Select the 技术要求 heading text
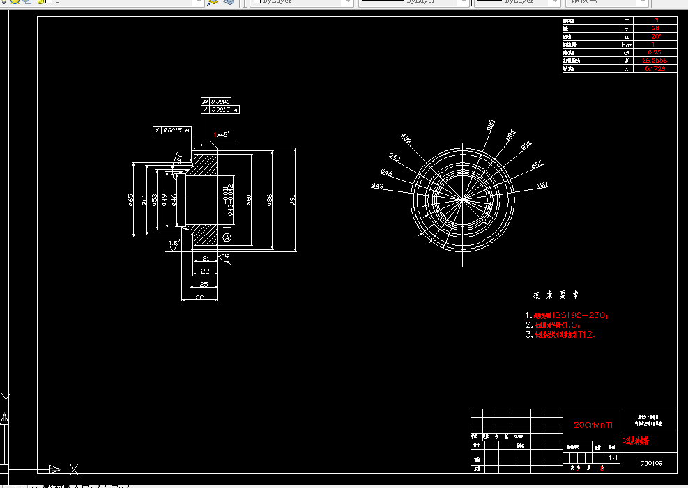This screenshot has width=688, height=488. pos(556,294)
